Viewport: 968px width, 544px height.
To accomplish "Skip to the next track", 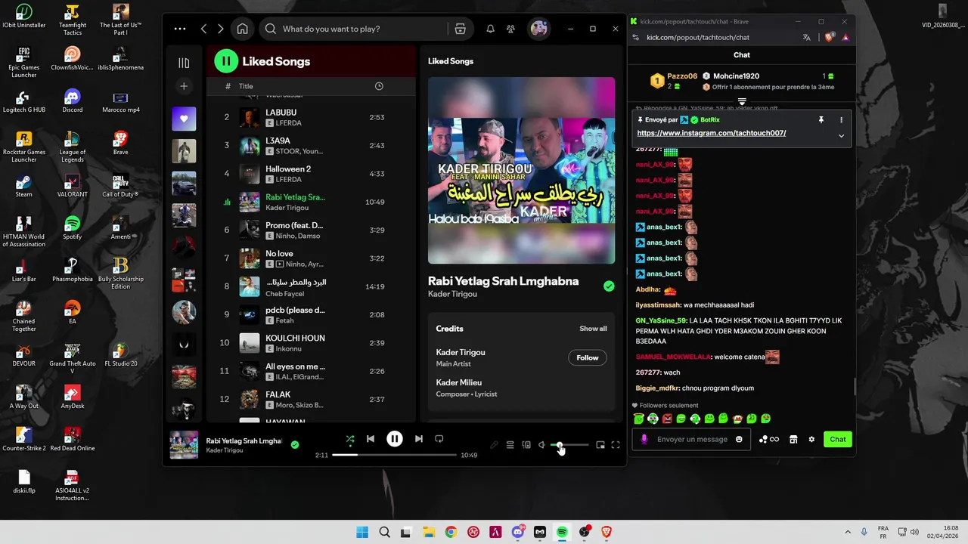I will pos(418,439).
